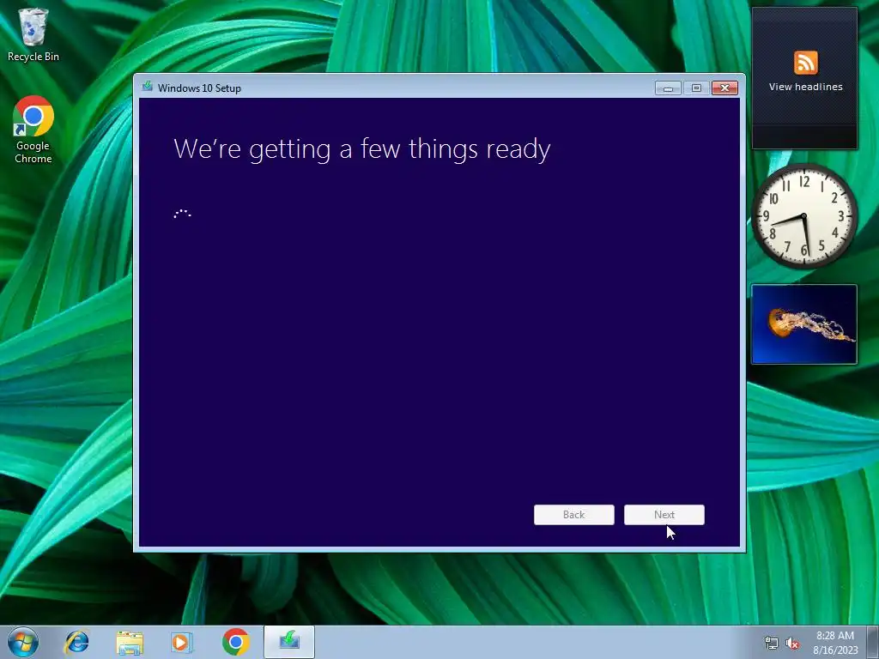Click the RSS feed headlines icon
Screen dimensions: 879x659
(x=805, y=62)
